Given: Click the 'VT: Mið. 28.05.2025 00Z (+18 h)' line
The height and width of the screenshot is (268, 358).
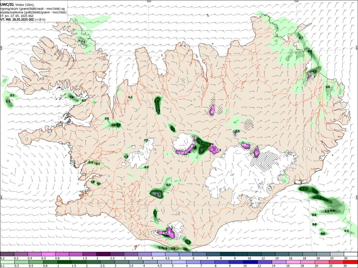Looking at the screenshot, I should [23, 20].
